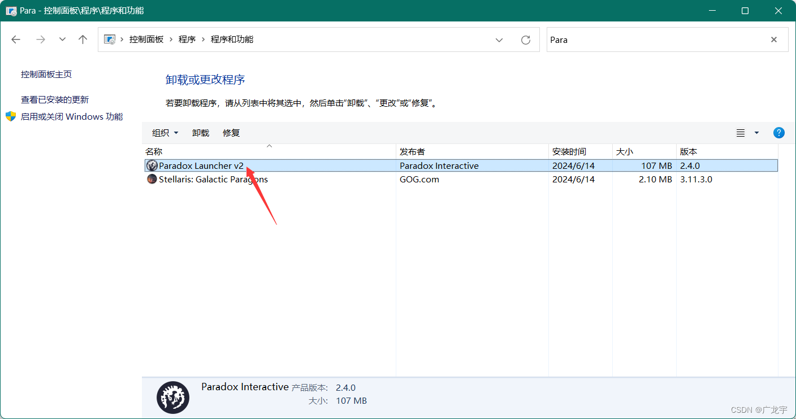Click the 2.10 MB size cell

[x=655, y=180]
